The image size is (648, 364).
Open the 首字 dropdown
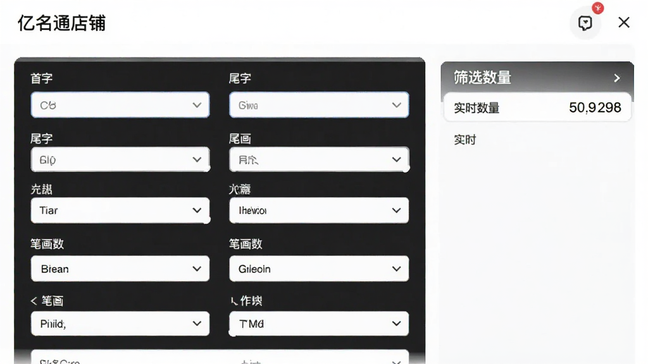(120, 106)
